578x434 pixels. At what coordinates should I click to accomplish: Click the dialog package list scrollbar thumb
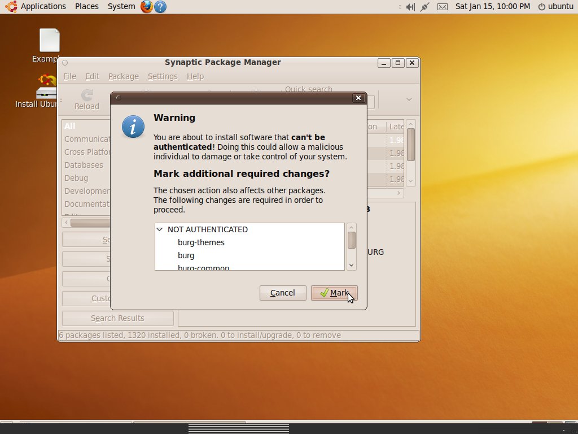pyautogui.click(x=351, y=240)
